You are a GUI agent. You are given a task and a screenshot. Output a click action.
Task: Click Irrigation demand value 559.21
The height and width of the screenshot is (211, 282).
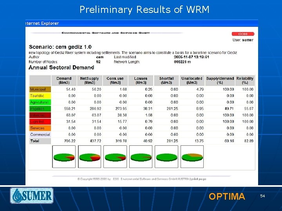click(x=70, y=109)
